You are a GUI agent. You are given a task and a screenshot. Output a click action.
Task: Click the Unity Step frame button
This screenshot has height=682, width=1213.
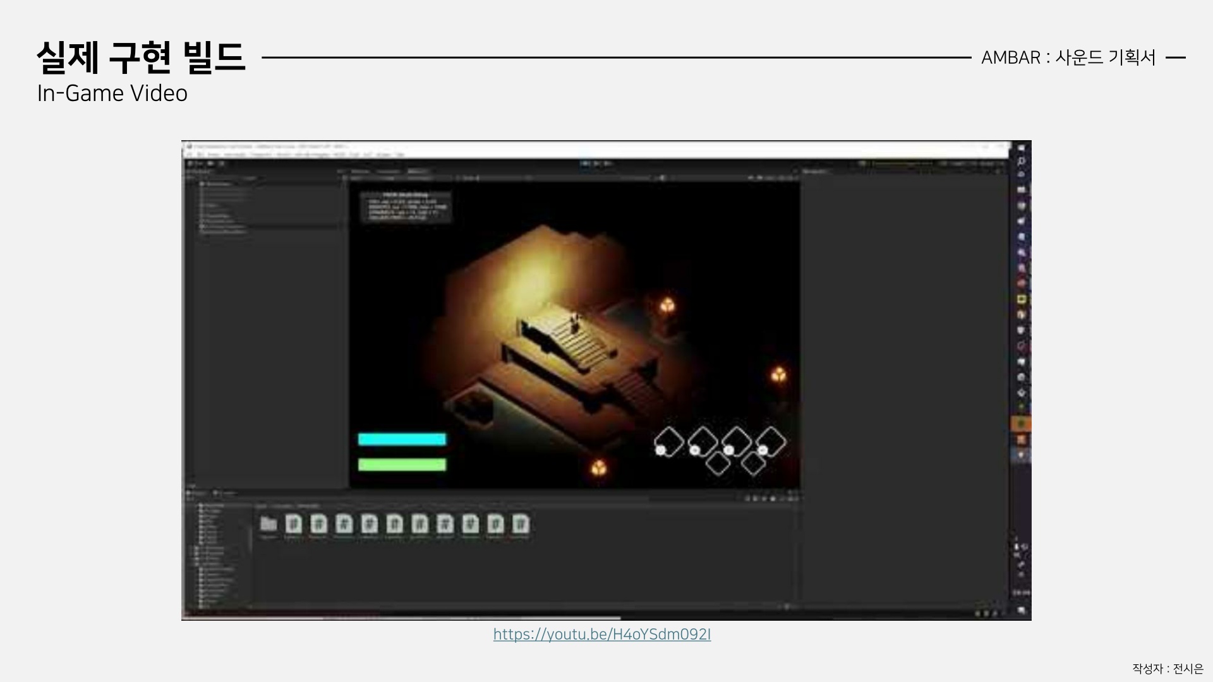click(608, 164)
